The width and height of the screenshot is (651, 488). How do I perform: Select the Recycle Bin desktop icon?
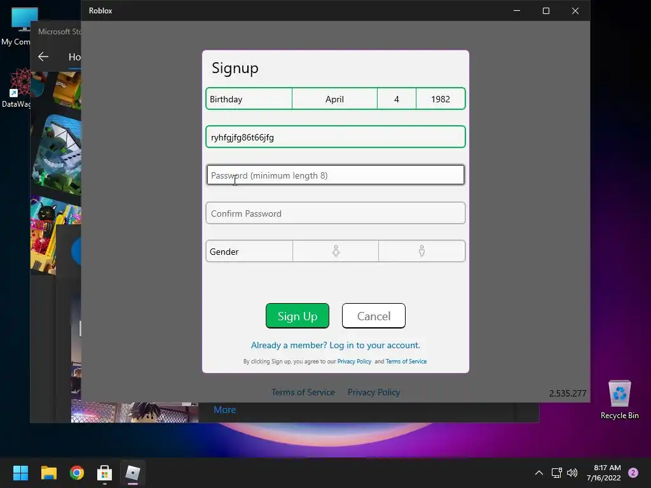(619, 400)
